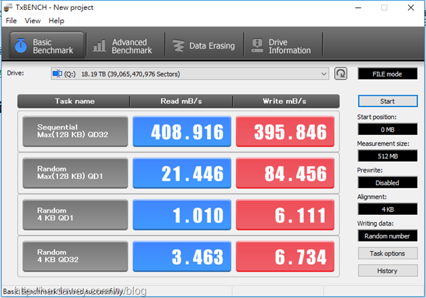Open Task options
This screenshot has height=298, width=426.
pyautogui.click(x=387, y=253)
